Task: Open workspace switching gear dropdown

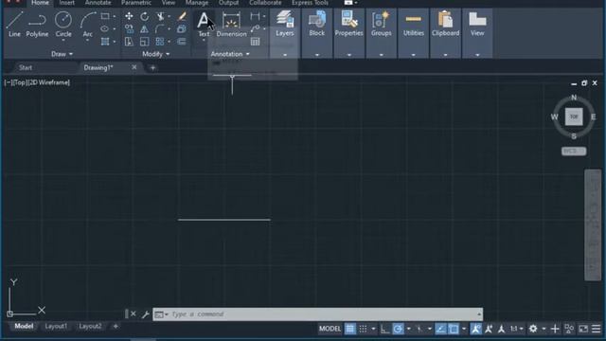Action: click(x=544, y=329)
